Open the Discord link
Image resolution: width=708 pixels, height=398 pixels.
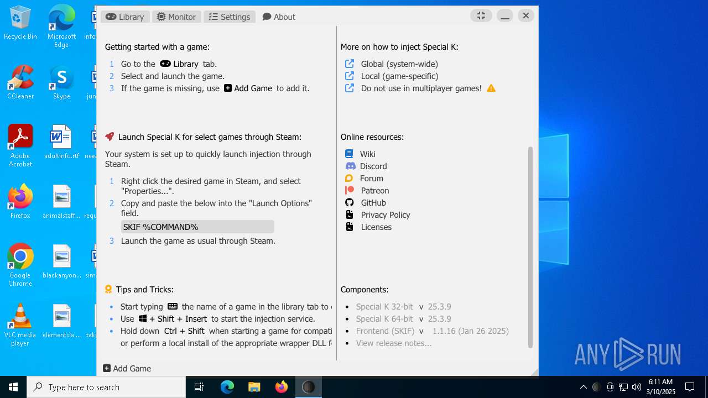coord(373,166)
